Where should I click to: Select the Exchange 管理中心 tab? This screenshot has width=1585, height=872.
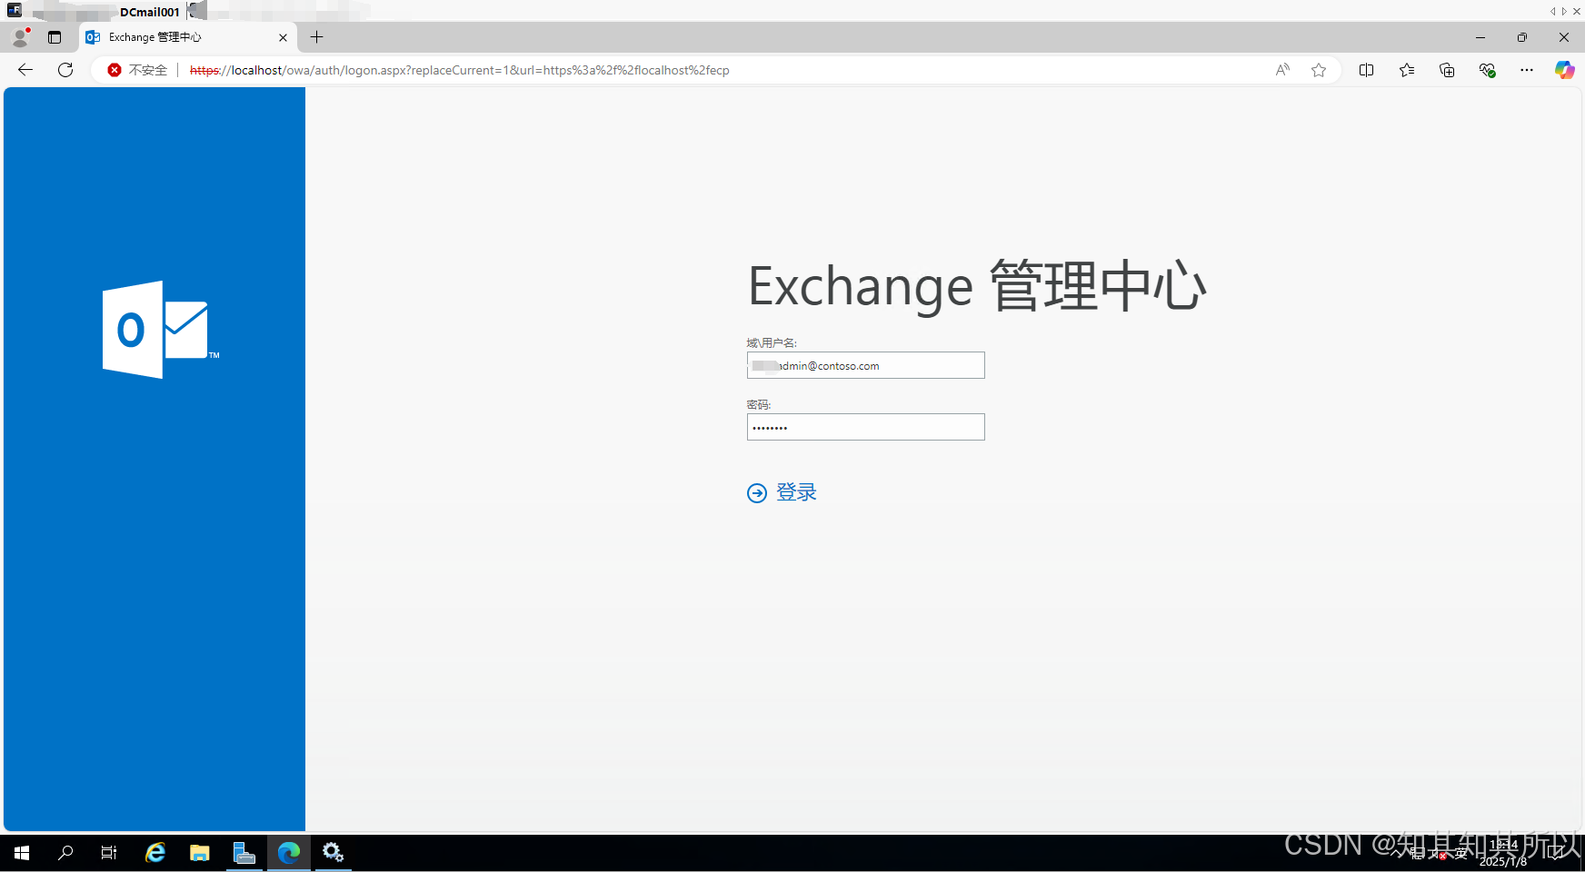click(186, 37)
